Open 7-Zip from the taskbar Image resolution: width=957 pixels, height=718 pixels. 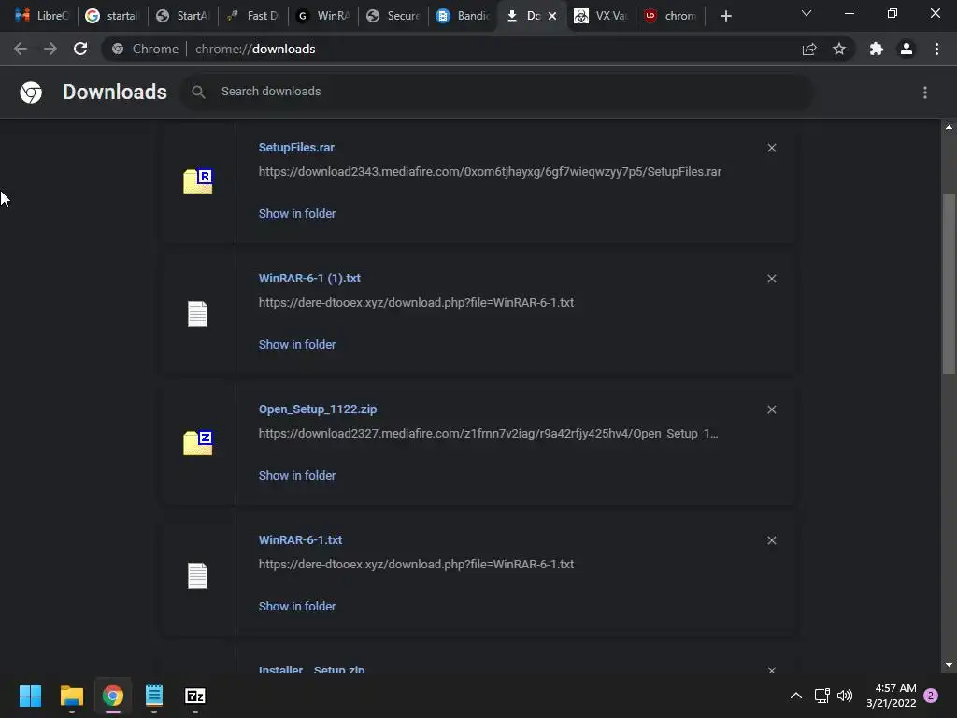(x=195, y=696)
